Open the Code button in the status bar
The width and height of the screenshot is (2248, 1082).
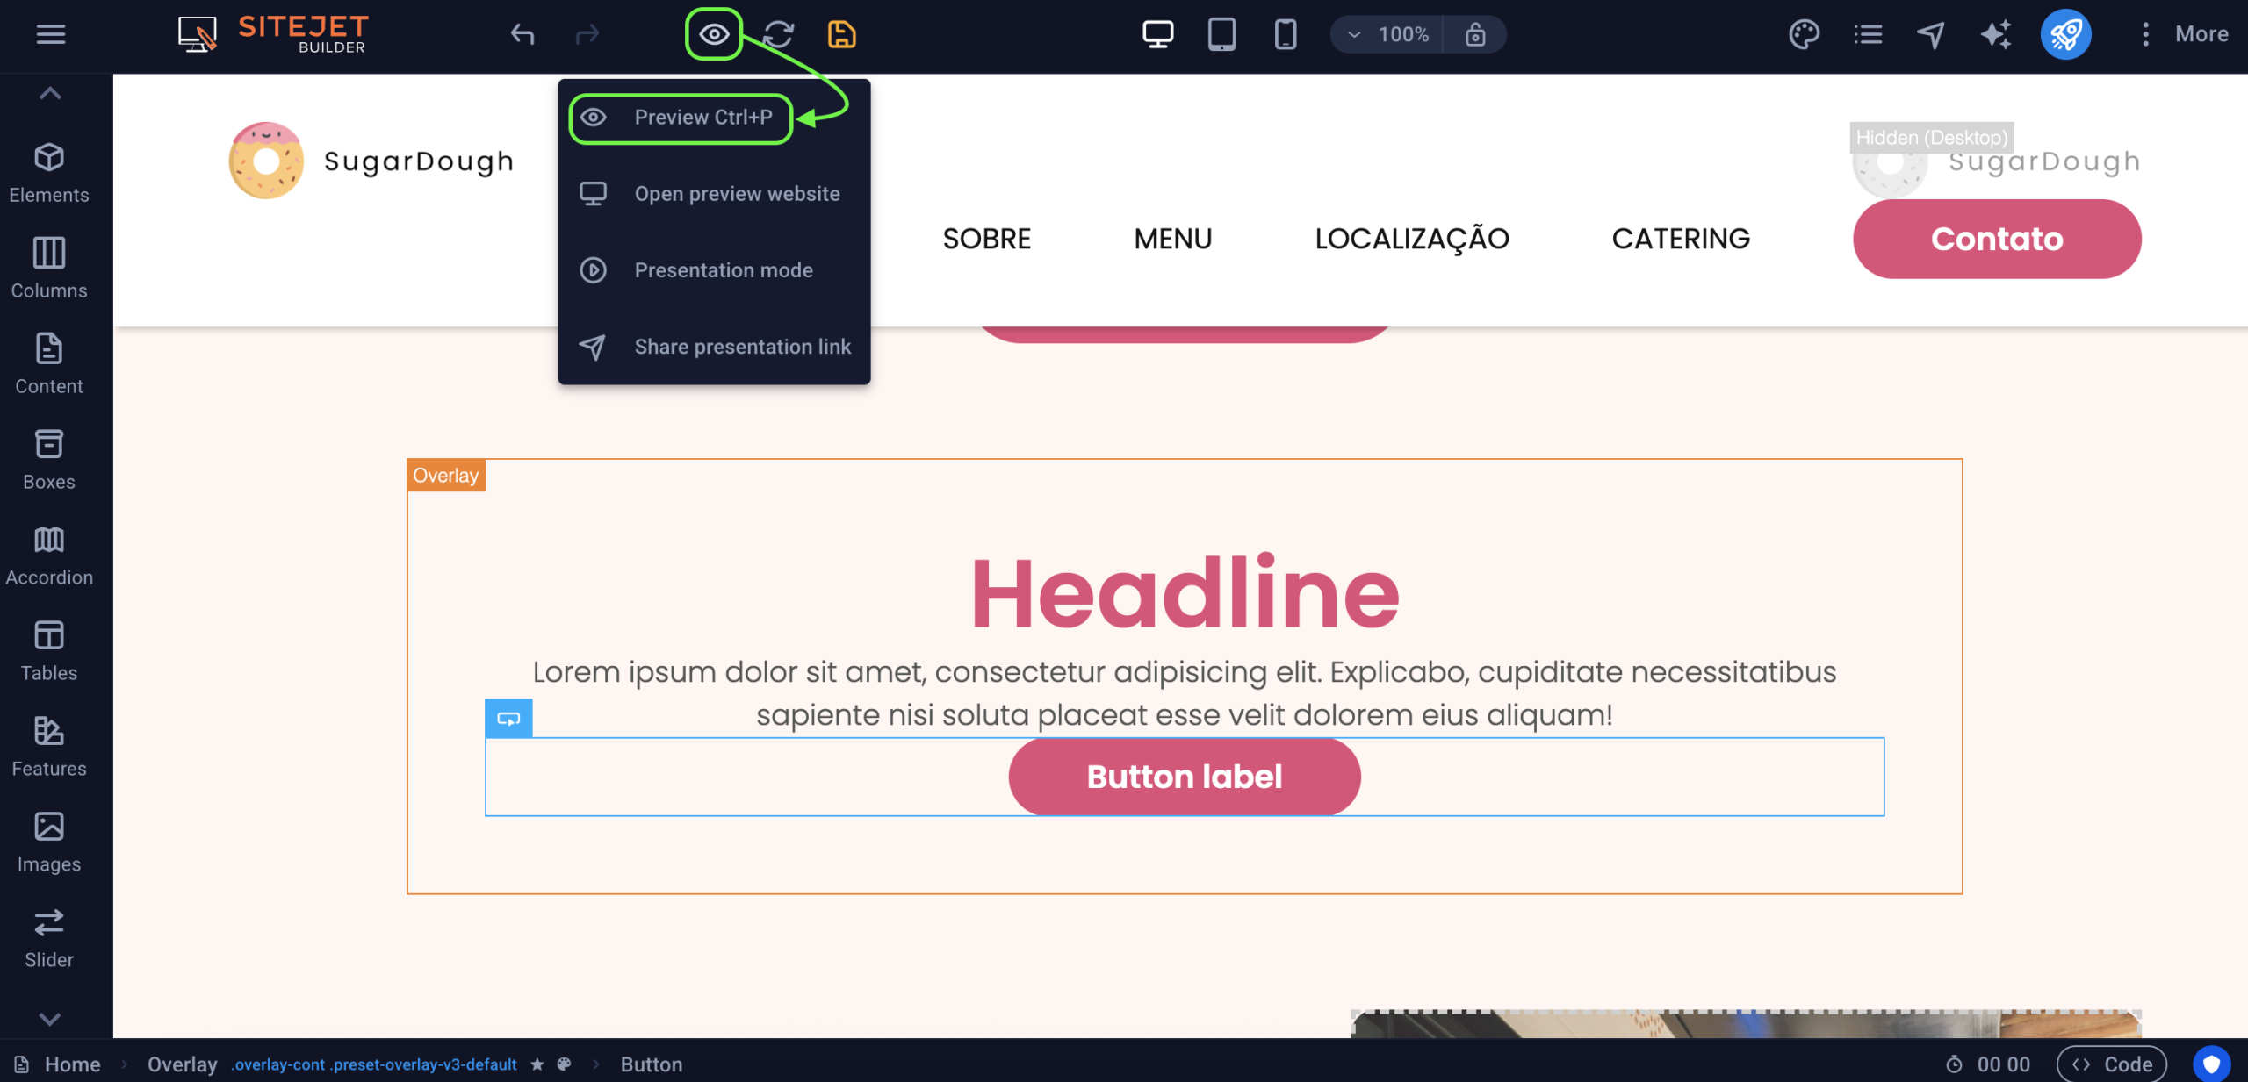click(x=2112, y=1064)
